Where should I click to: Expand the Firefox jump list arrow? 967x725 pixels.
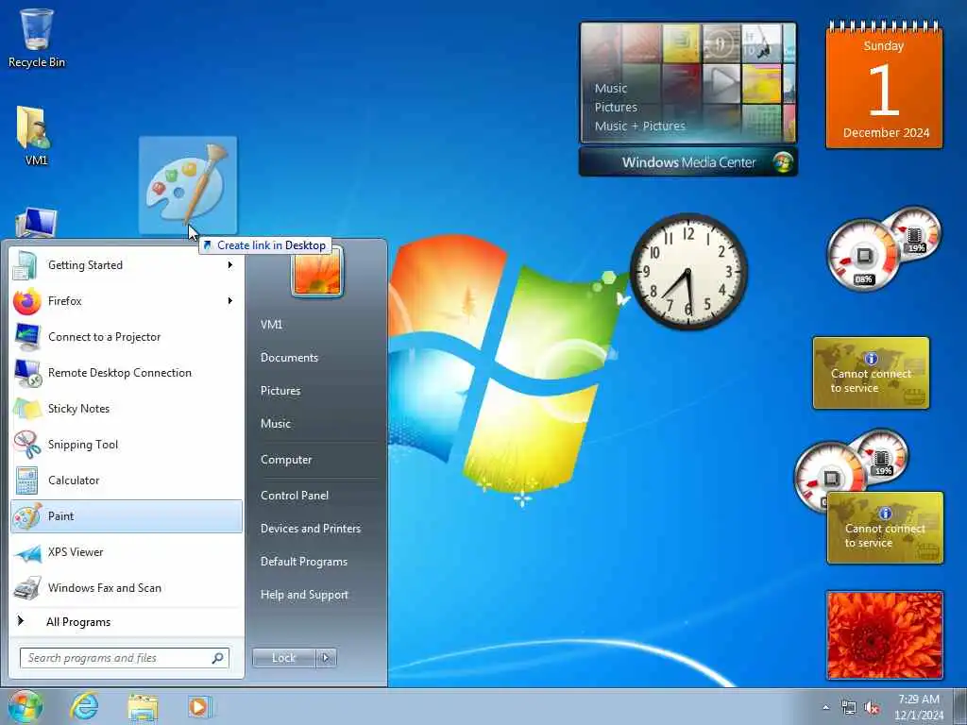230,301
